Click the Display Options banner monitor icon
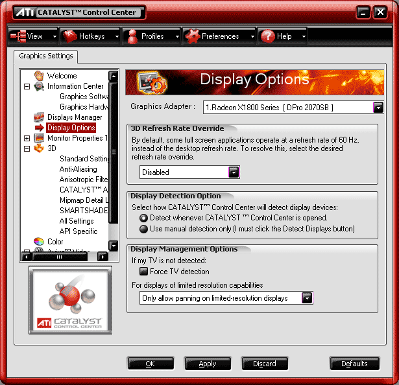This screenshot has width=399, height=385. tap(152, 83)
